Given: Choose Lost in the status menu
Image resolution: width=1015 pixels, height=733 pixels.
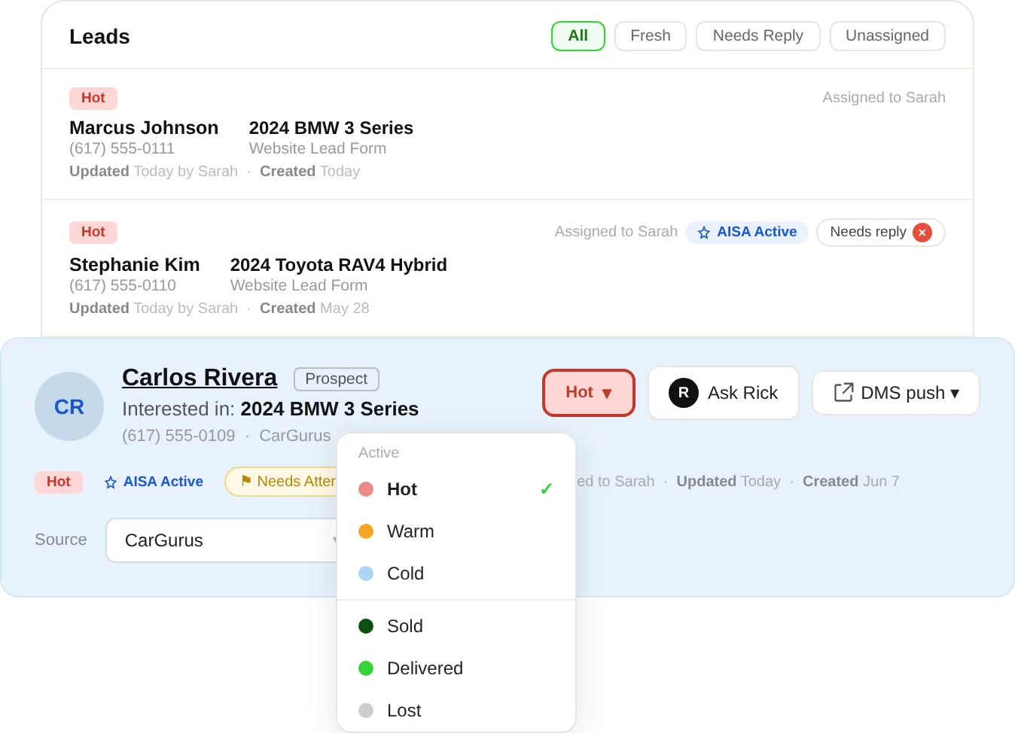Looking at the screenshot, I should 456,710.
